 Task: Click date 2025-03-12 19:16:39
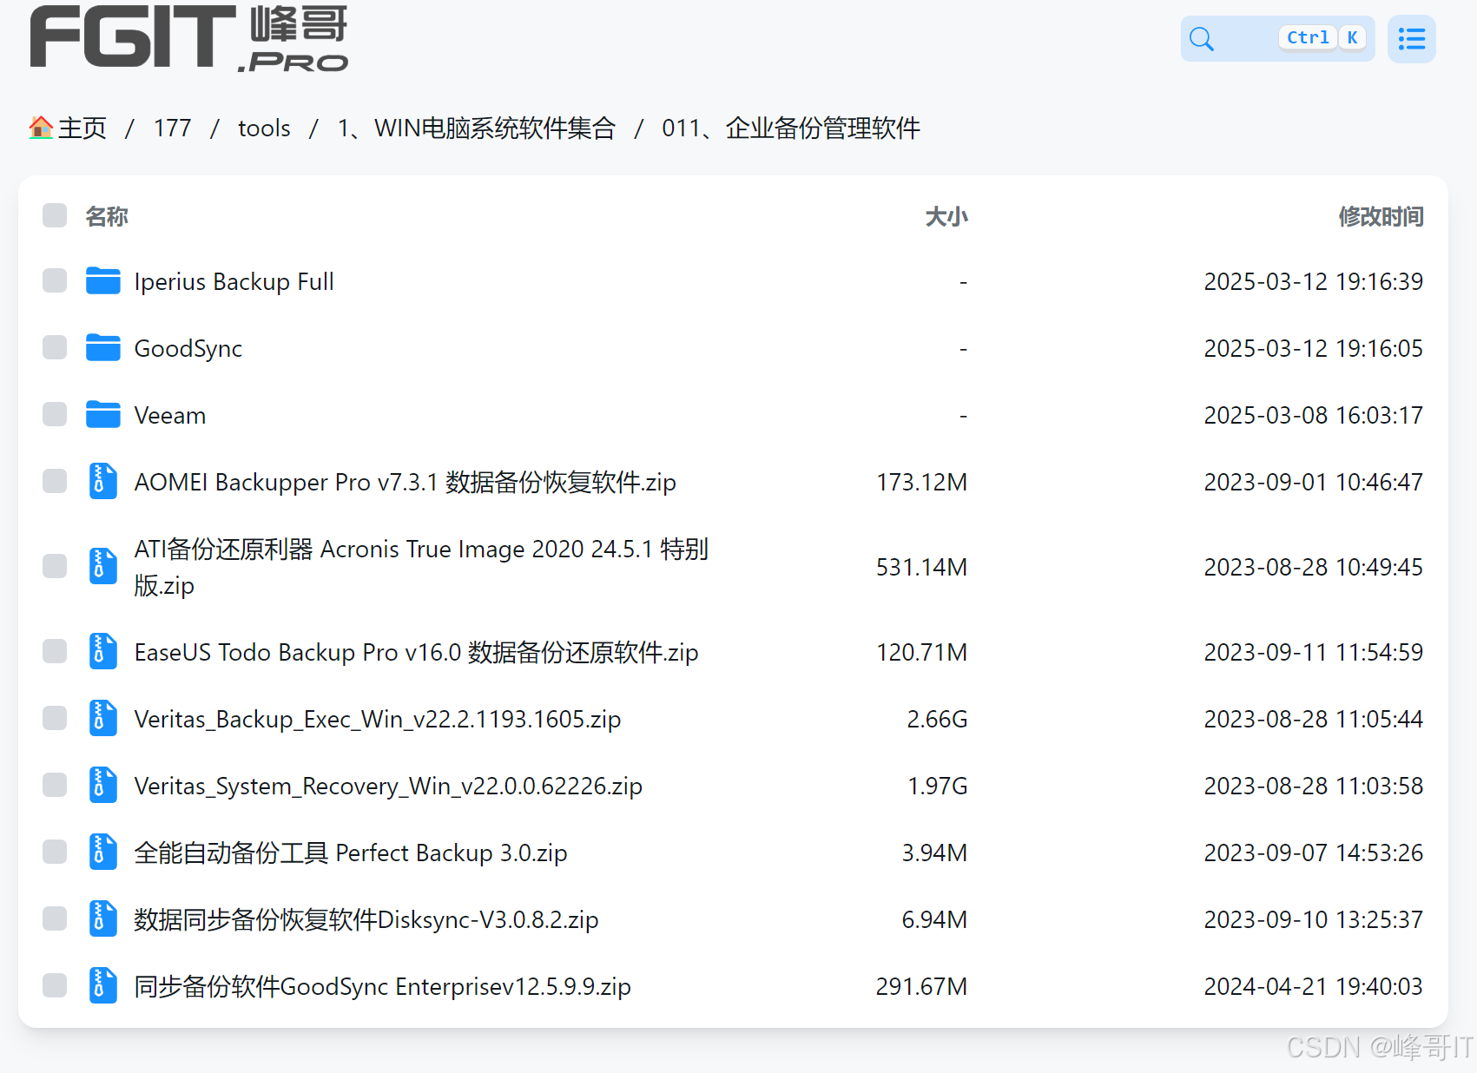[x=1313, y=282]
